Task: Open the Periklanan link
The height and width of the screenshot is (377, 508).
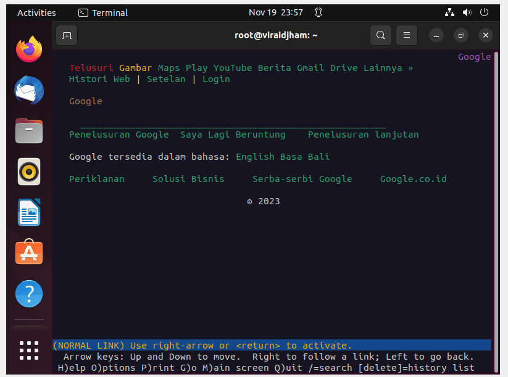Action: (x=96, y=179)
